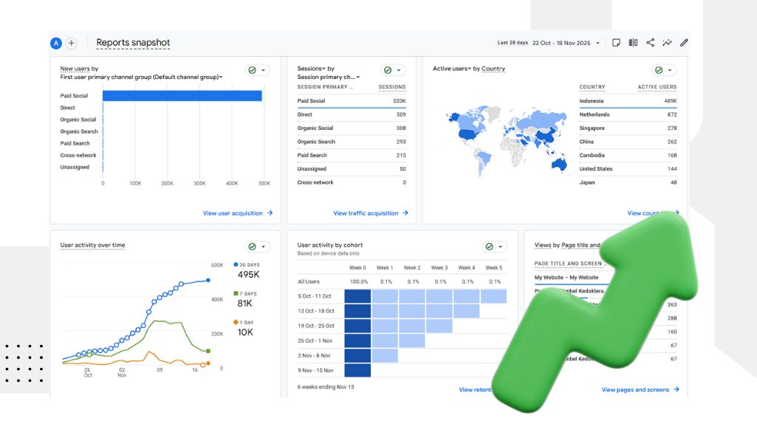757x427 pixels.
Task: Click the blue 'A' all users badge
Action: click(55, 44)
